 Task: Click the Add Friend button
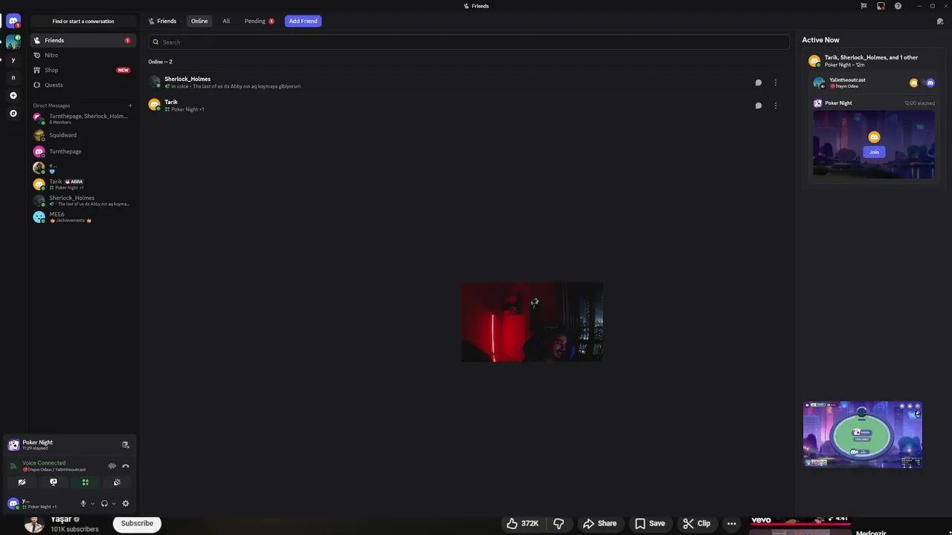point(303,21)
